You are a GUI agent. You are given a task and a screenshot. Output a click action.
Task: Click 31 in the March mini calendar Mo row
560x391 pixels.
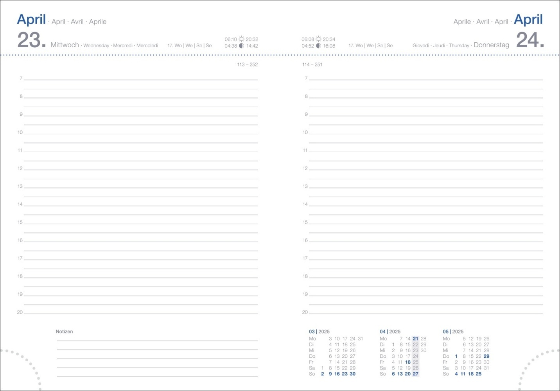[360, 339]
